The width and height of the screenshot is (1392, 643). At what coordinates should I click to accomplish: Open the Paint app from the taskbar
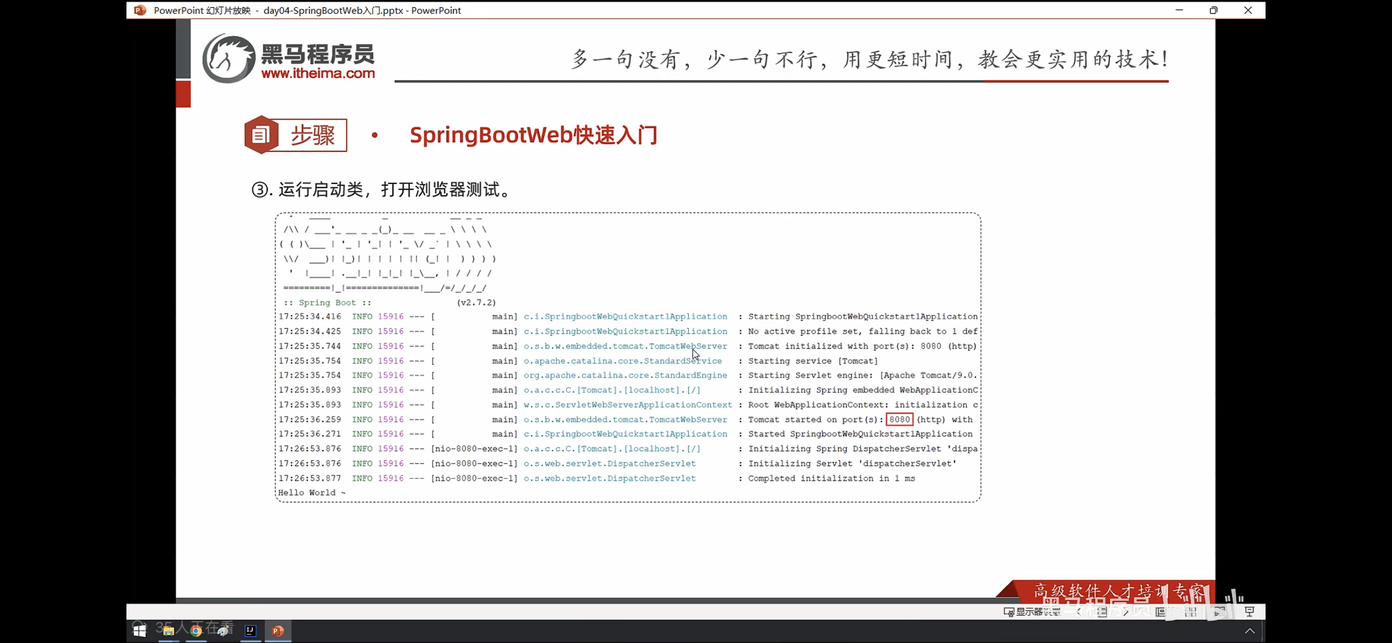point(223,630)
